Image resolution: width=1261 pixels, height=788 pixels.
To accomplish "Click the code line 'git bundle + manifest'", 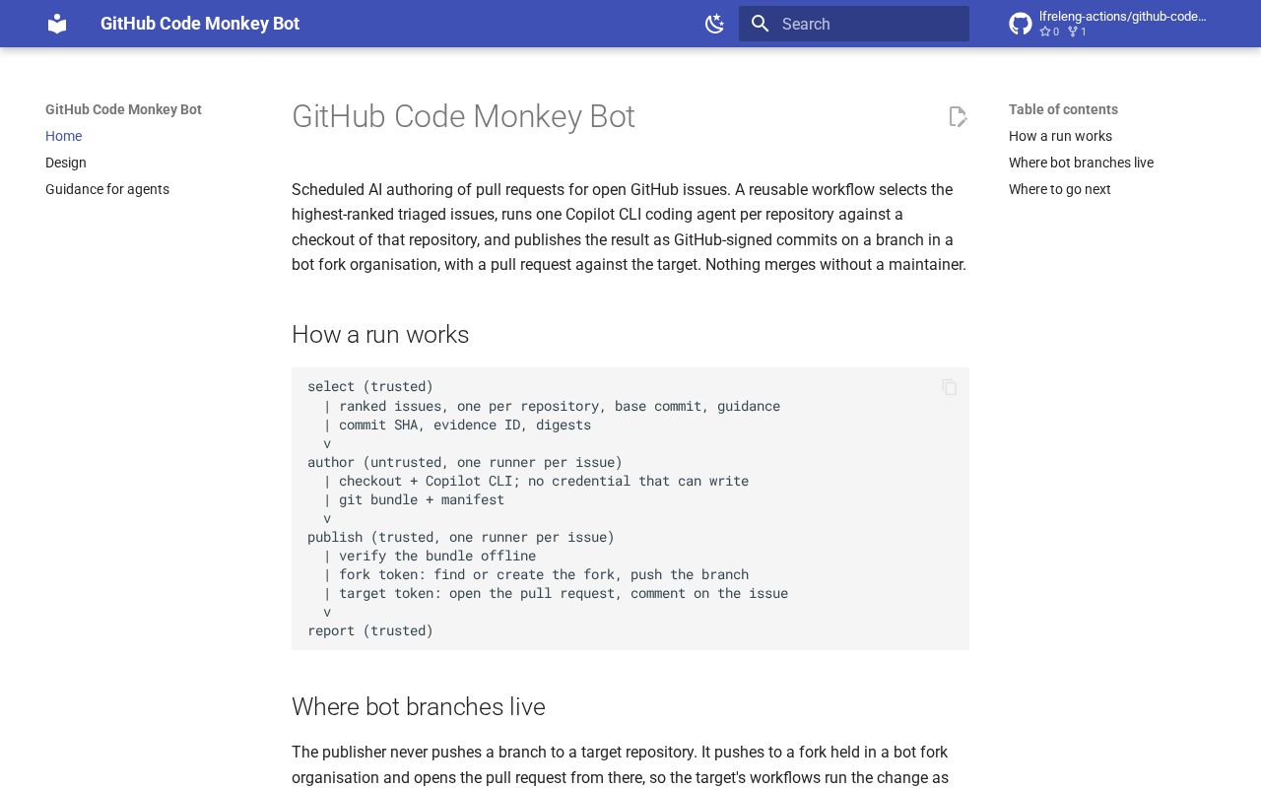I will coord(422,499).
